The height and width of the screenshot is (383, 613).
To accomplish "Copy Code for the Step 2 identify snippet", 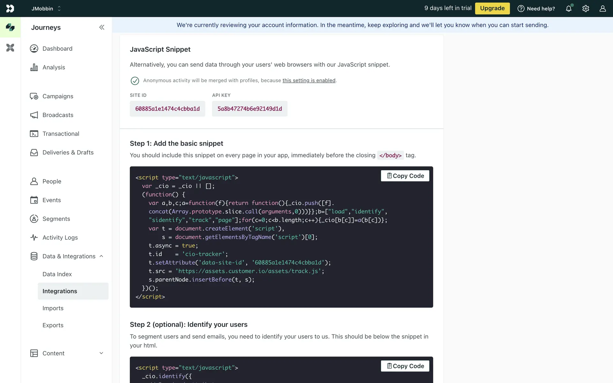I will pyautogui.click(x=405, y=366).
